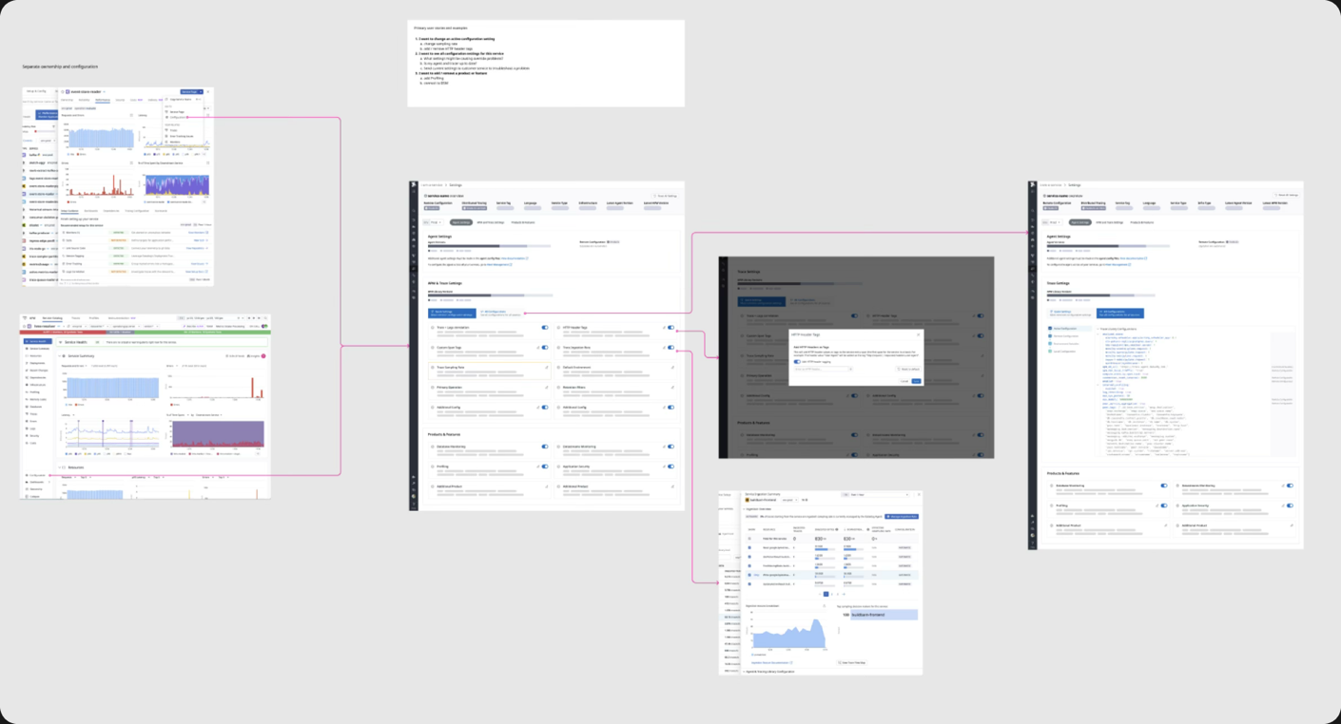Click Agent Versions progress bar in center Settings mockup
The image size is (1341, 724).
489,246
